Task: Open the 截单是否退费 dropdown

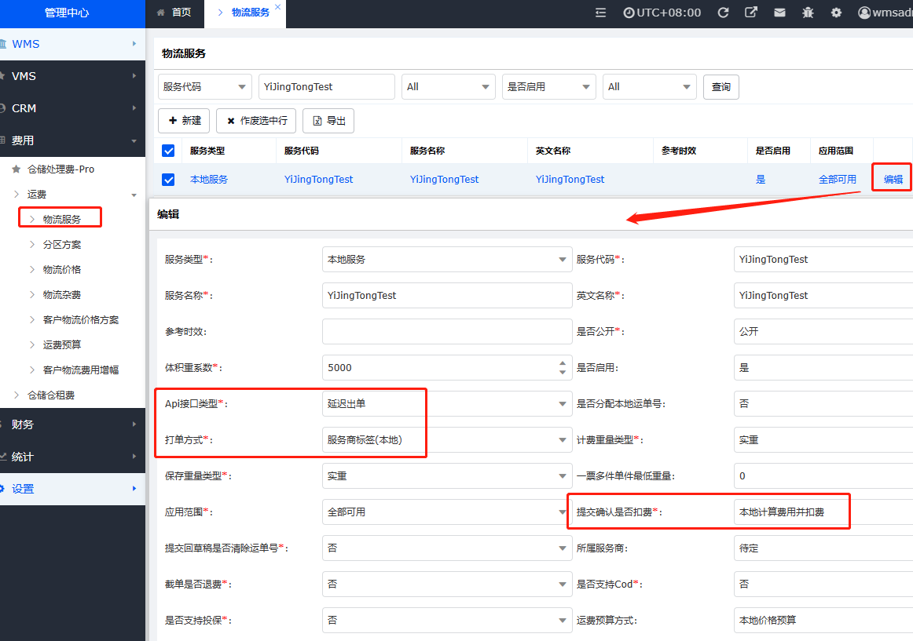Action: click(x=447, y=584)
